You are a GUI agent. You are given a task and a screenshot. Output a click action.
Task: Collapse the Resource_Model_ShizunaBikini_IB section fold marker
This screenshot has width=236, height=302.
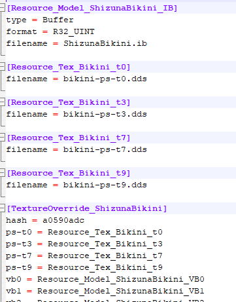pos(2,8)
